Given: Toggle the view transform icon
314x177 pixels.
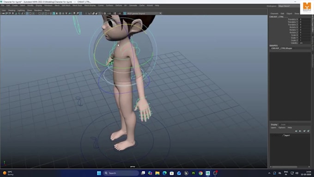Looking at the screenshot, I should click(125, 13).
